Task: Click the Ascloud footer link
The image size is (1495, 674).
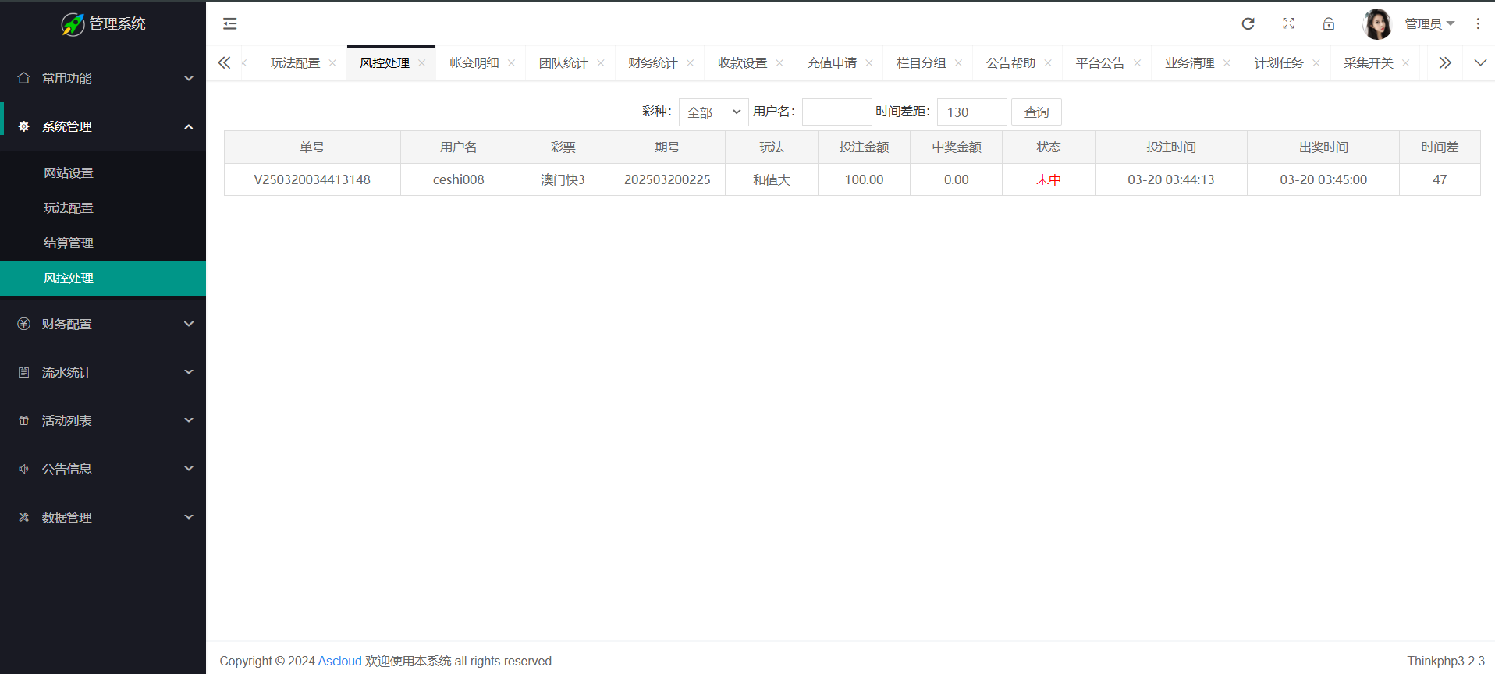Action: coord(340,661)
